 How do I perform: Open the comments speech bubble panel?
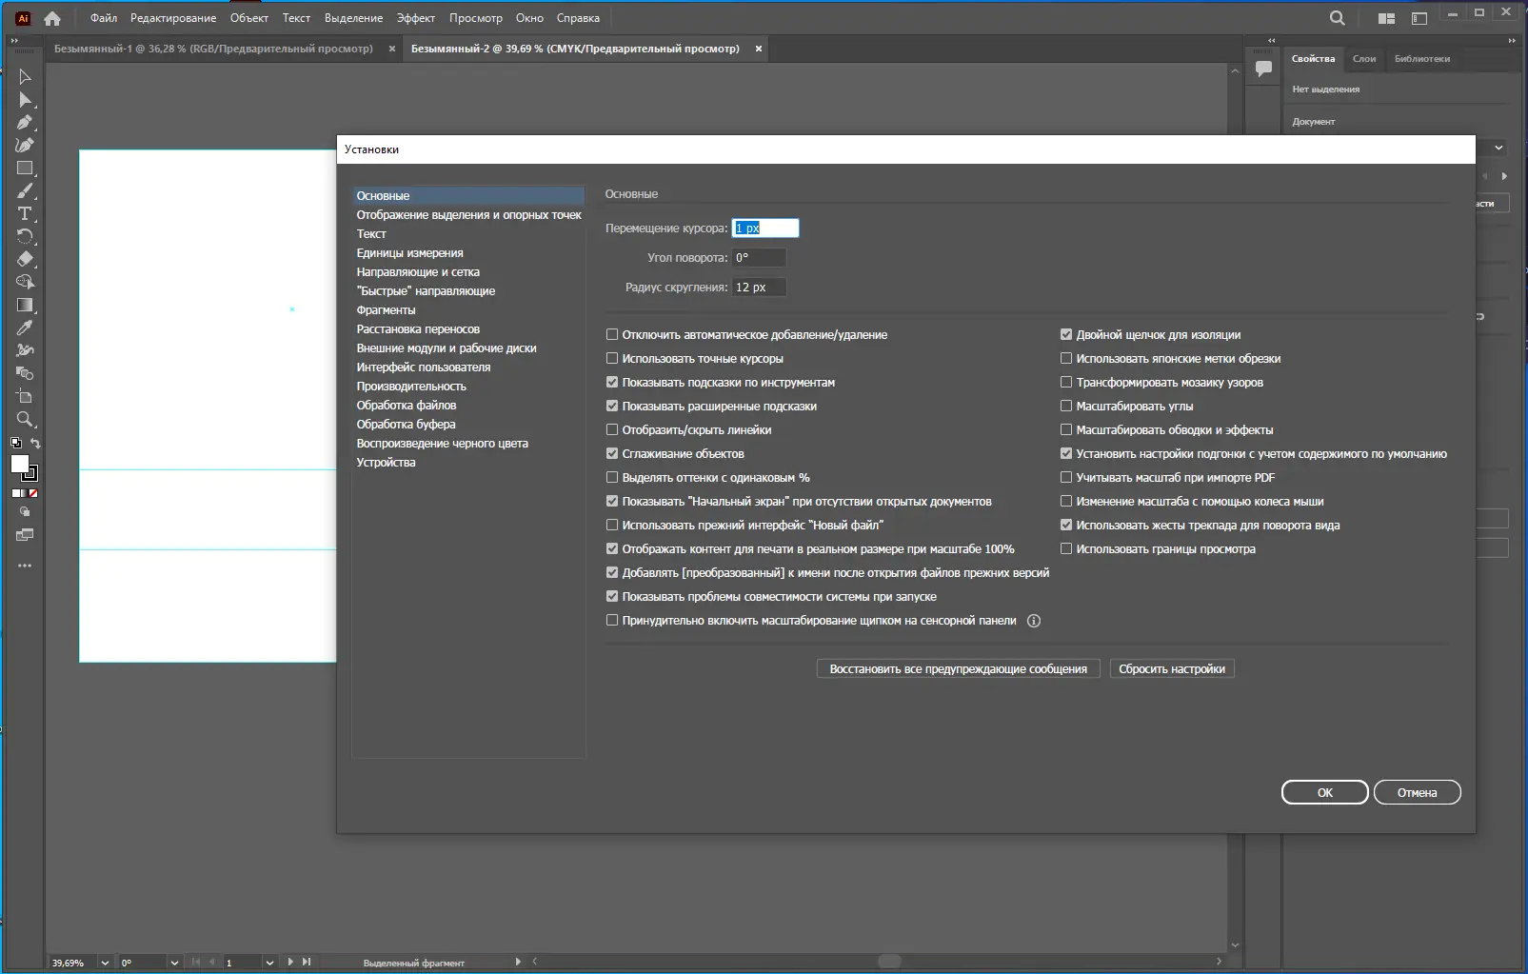pyautogui.click(x=1263, y=69)
